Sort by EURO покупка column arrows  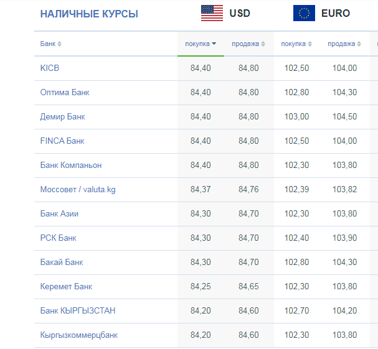pos(309,44)
